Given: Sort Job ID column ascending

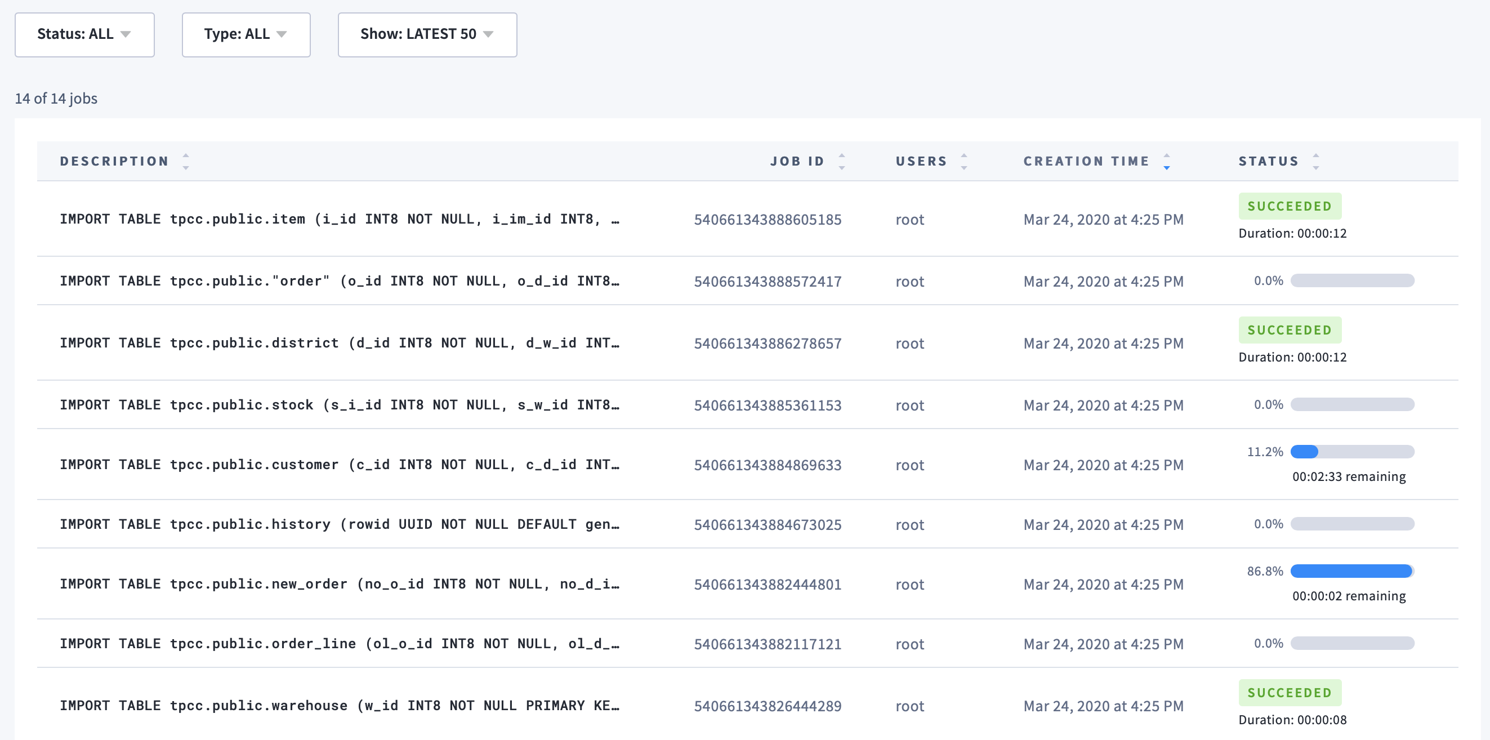Looking at the screenshot, I should pyautogui.click(x=842, y=156).
